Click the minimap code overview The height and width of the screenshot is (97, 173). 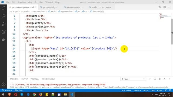pos(165,16)
